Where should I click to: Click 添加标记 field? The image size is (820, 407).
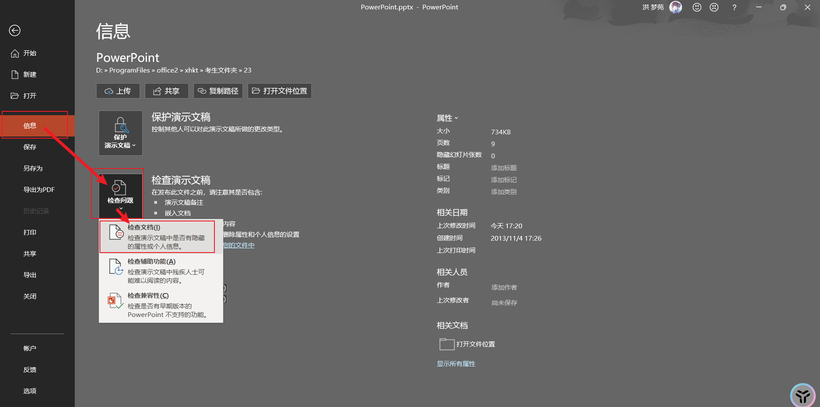[504, 180]
